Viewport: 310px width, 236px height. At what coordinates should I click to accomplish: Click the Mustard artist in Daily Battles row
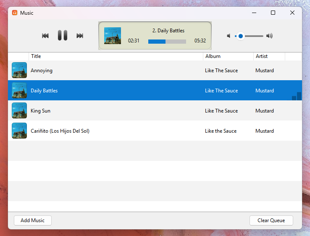pyautogui.click(x=265, y=91)
